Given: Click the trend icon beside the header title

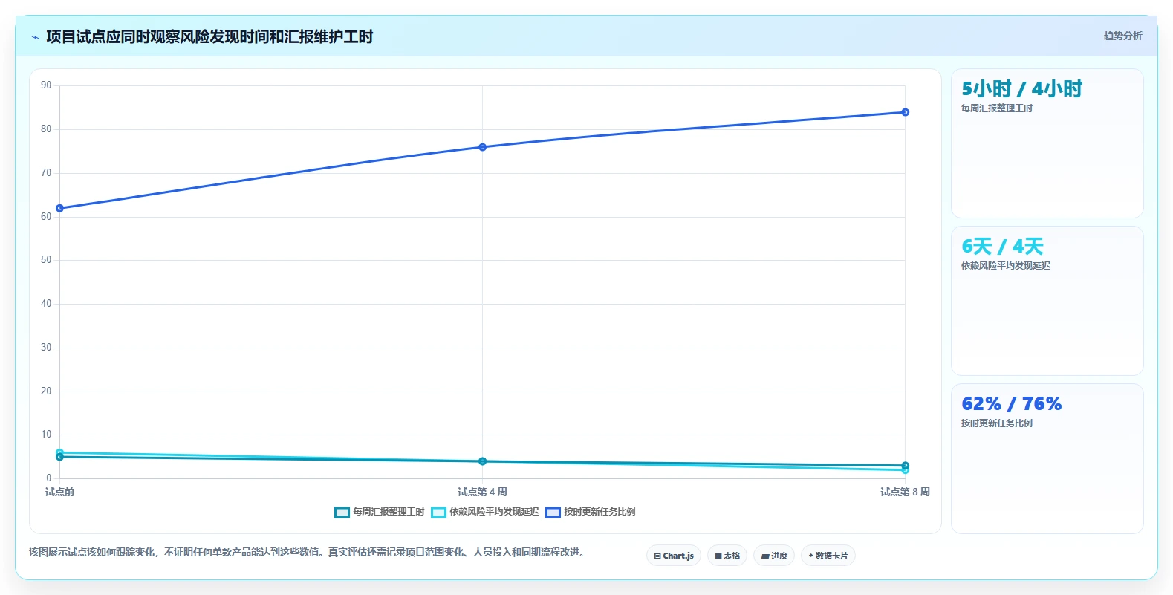Looking at the screenshot, I should point(35,37).
